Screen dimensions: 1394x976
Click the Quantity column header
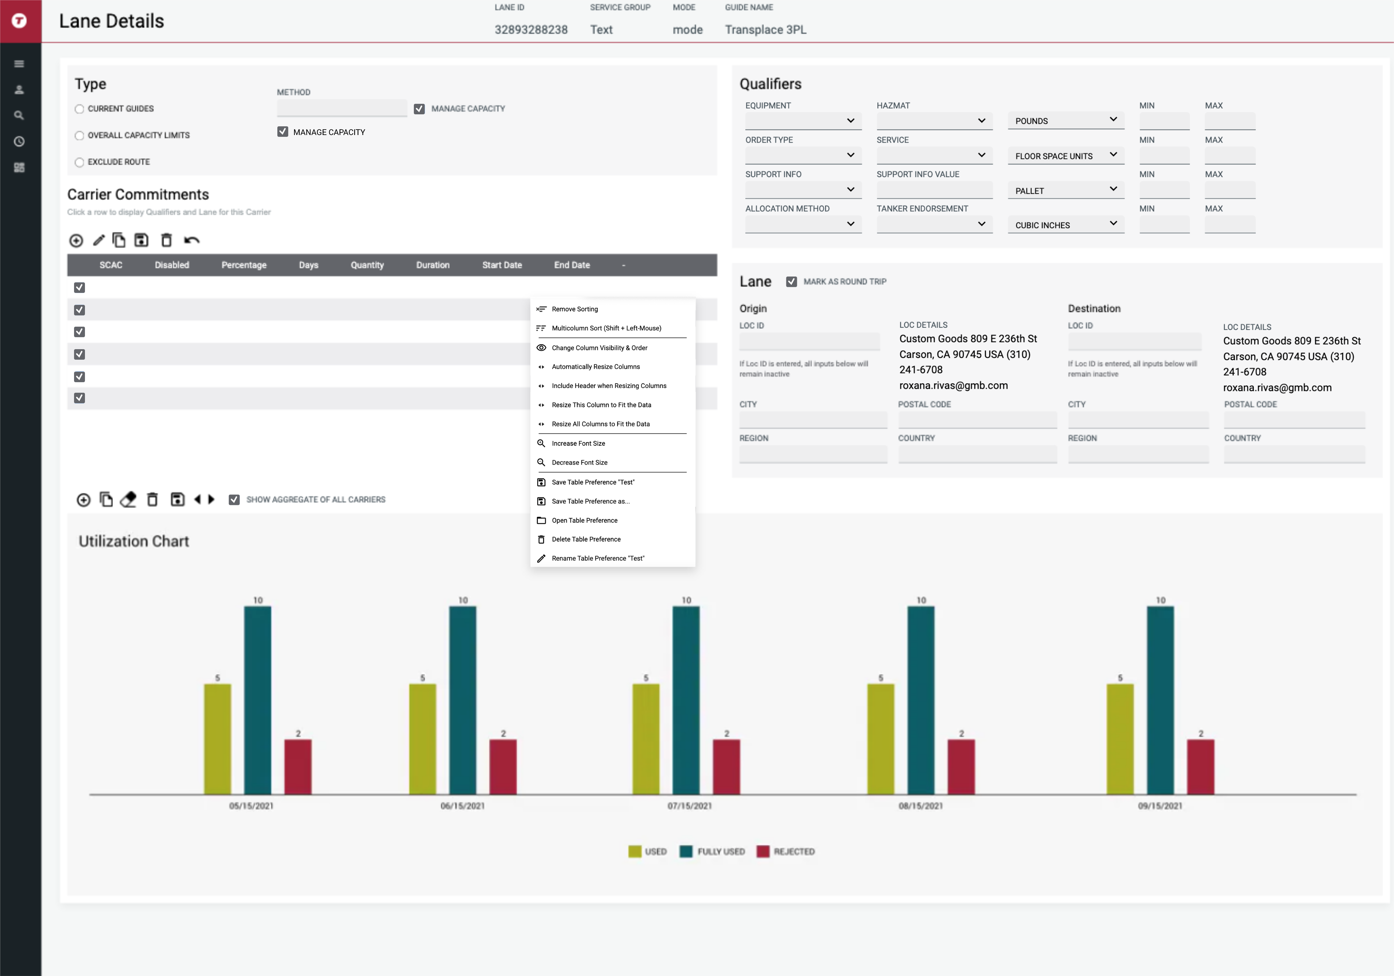point(367,265)
